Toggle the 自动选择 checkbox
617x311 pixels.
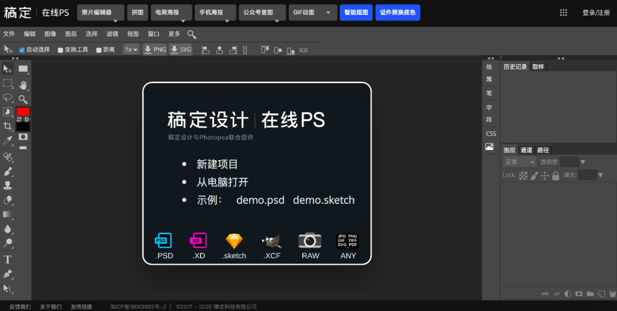[22, 50]
